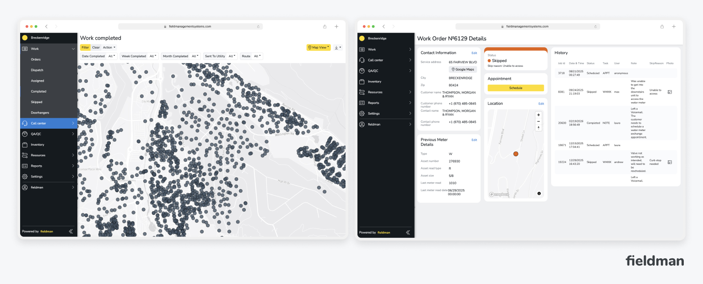Open photo icon for job 8381

[x=670, y=92]
